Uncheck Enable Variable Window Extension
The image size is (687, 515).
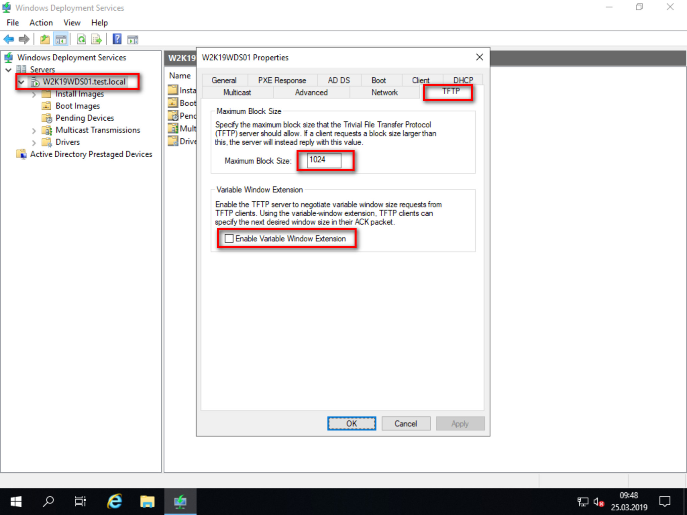coord(229,238)
